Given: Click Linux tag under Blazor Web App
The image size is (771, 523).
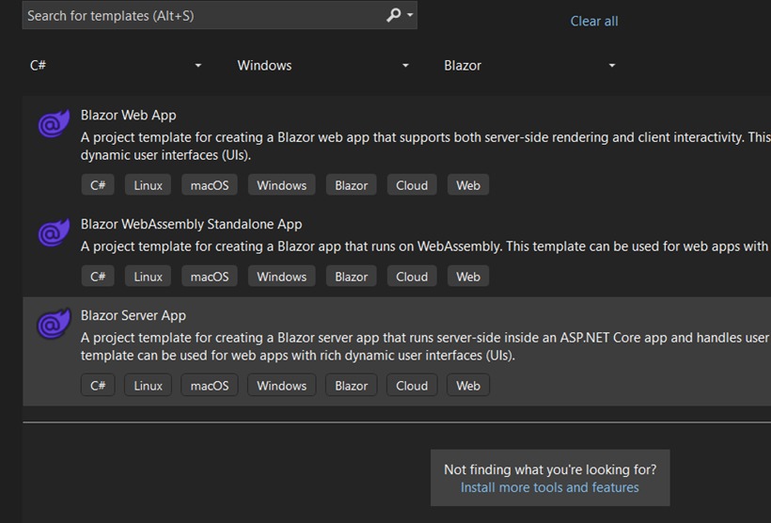Looking at the screenshot, I should click(148, 185).
